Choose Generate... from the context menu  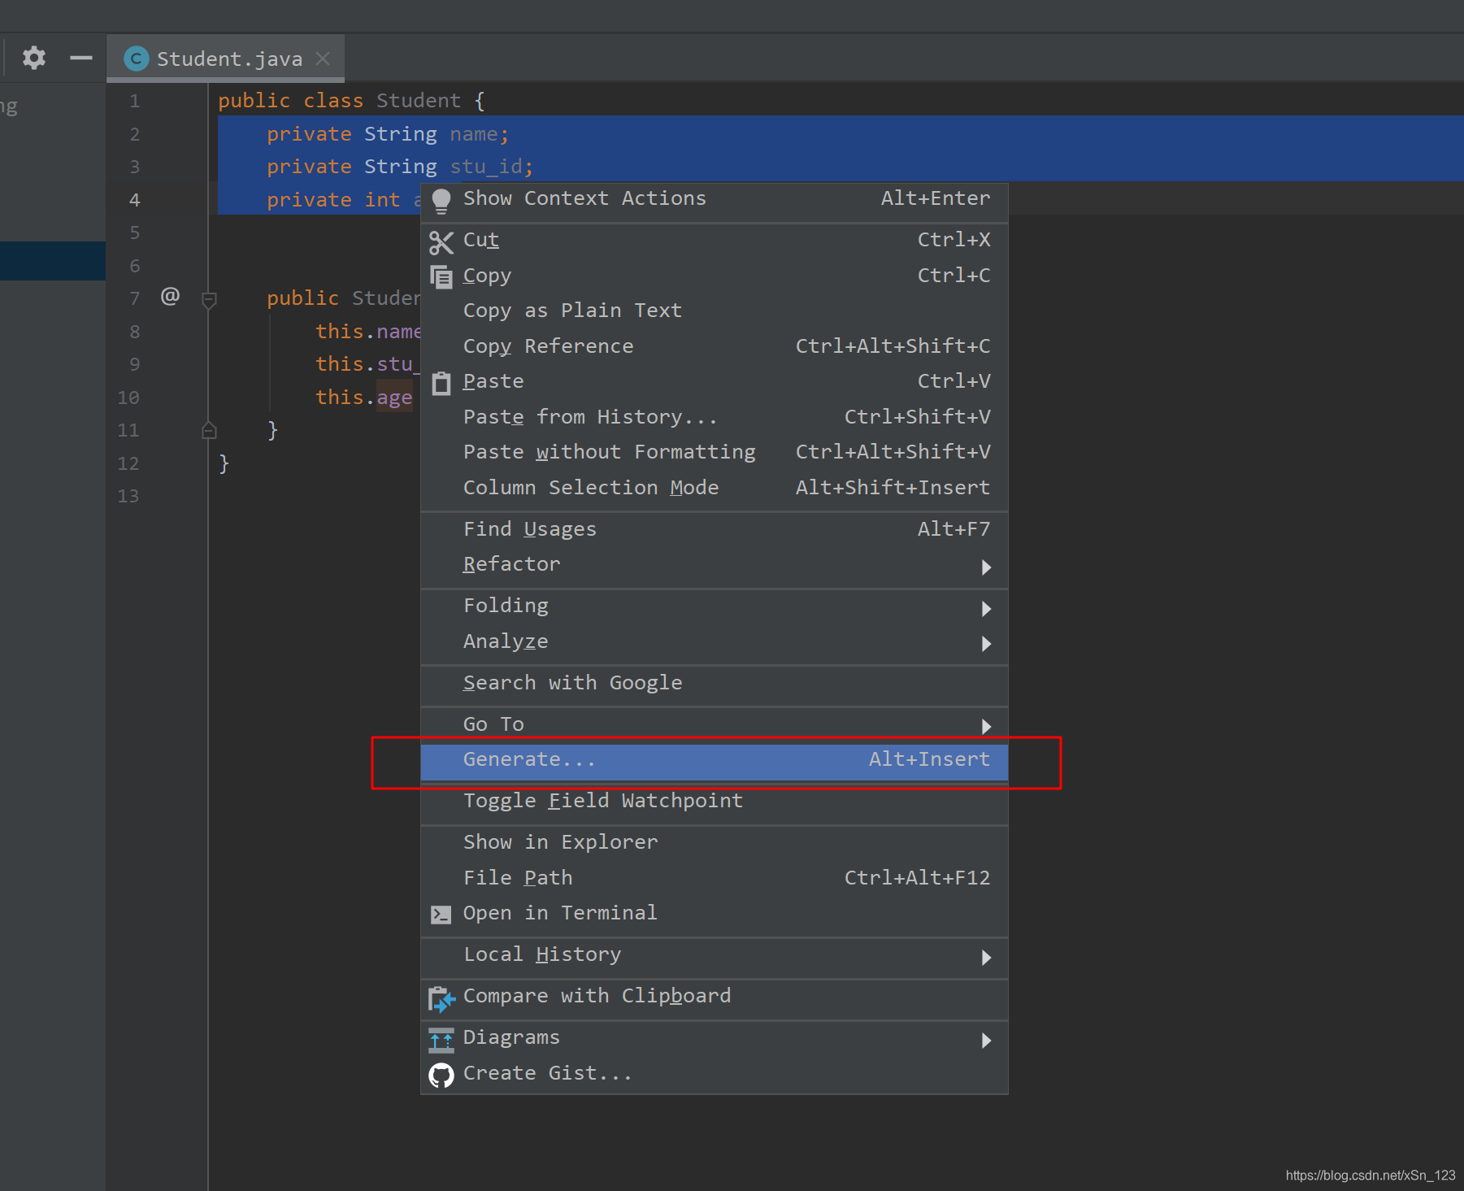pyautogui.click(x=715, y=762)
